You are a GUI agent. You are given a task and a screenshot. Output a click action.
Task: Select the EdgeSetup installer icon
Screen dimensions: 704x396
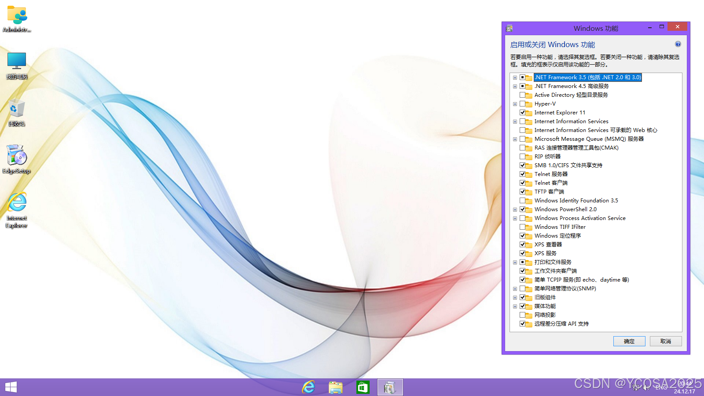17,159
